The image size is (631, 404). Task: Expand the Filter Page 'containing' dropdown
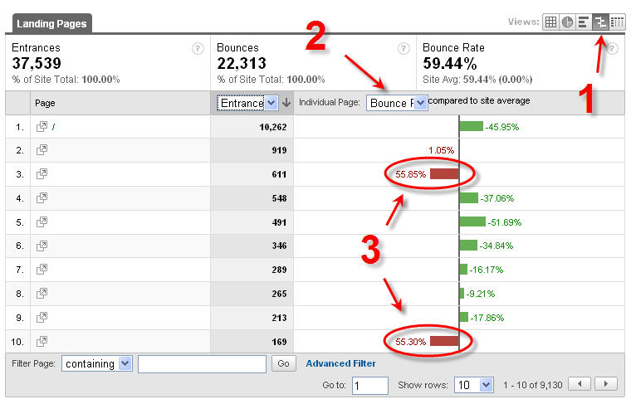pos(96,363)
